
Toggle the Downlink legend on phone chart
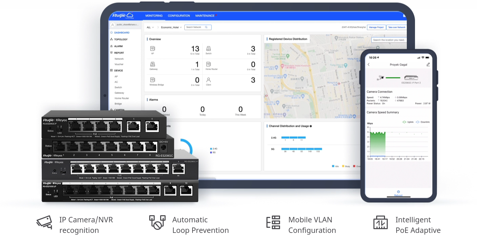[x=422, y=122]
